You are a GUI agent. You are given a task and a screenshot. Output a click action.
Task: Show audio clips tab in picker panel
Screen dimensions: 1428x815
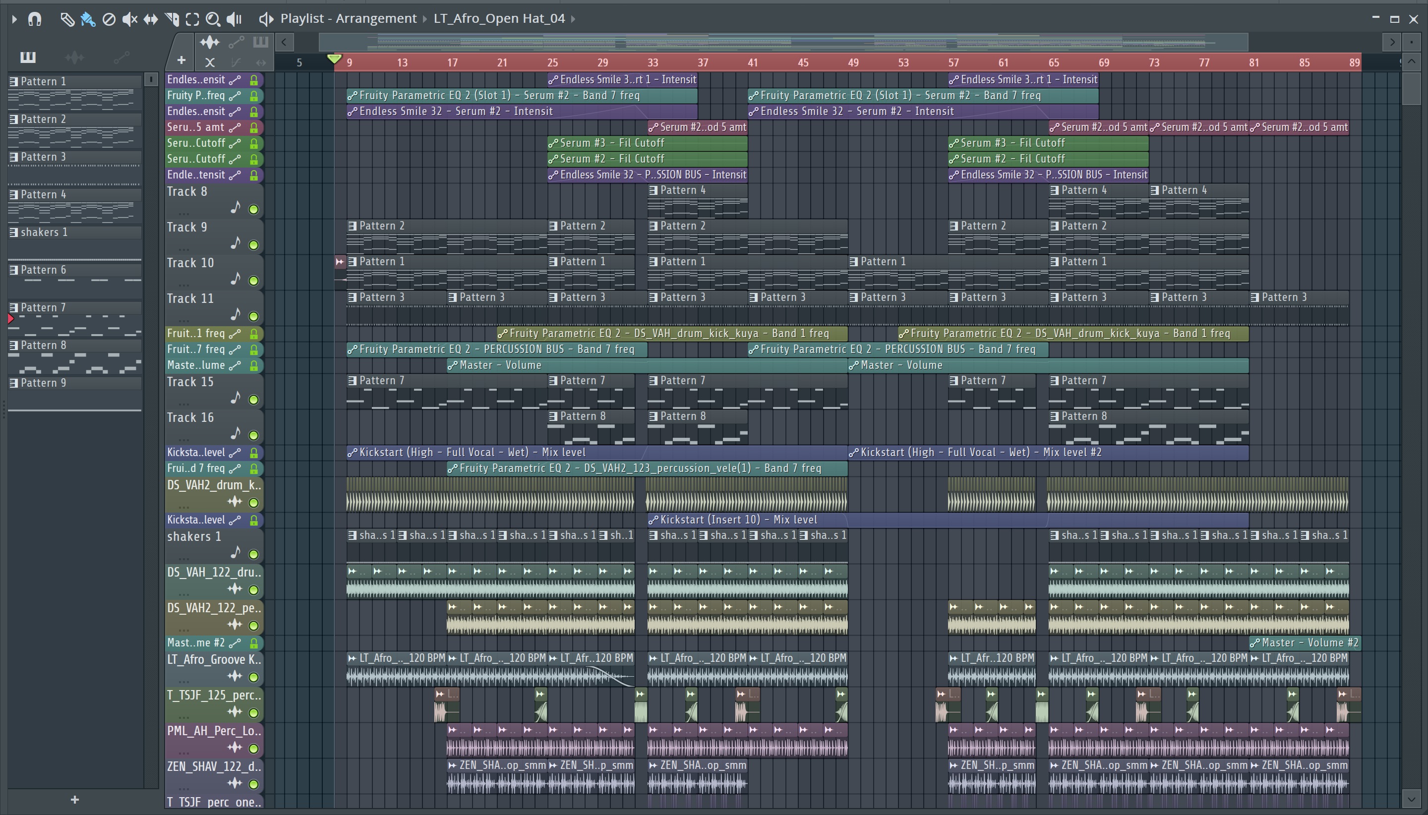click(74, 57)
